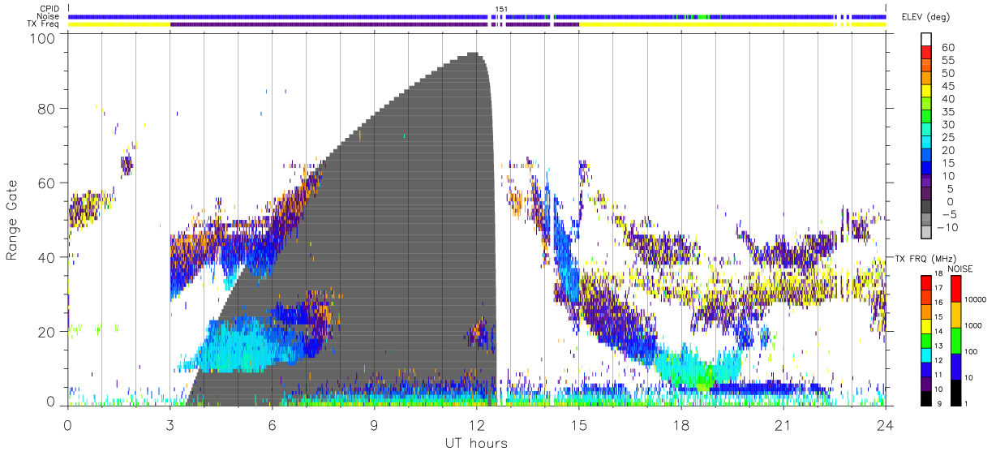Click the '80' tick on the Range Gate axis
The width and height of the screenshot is (996, 460).
click(48, 109)
